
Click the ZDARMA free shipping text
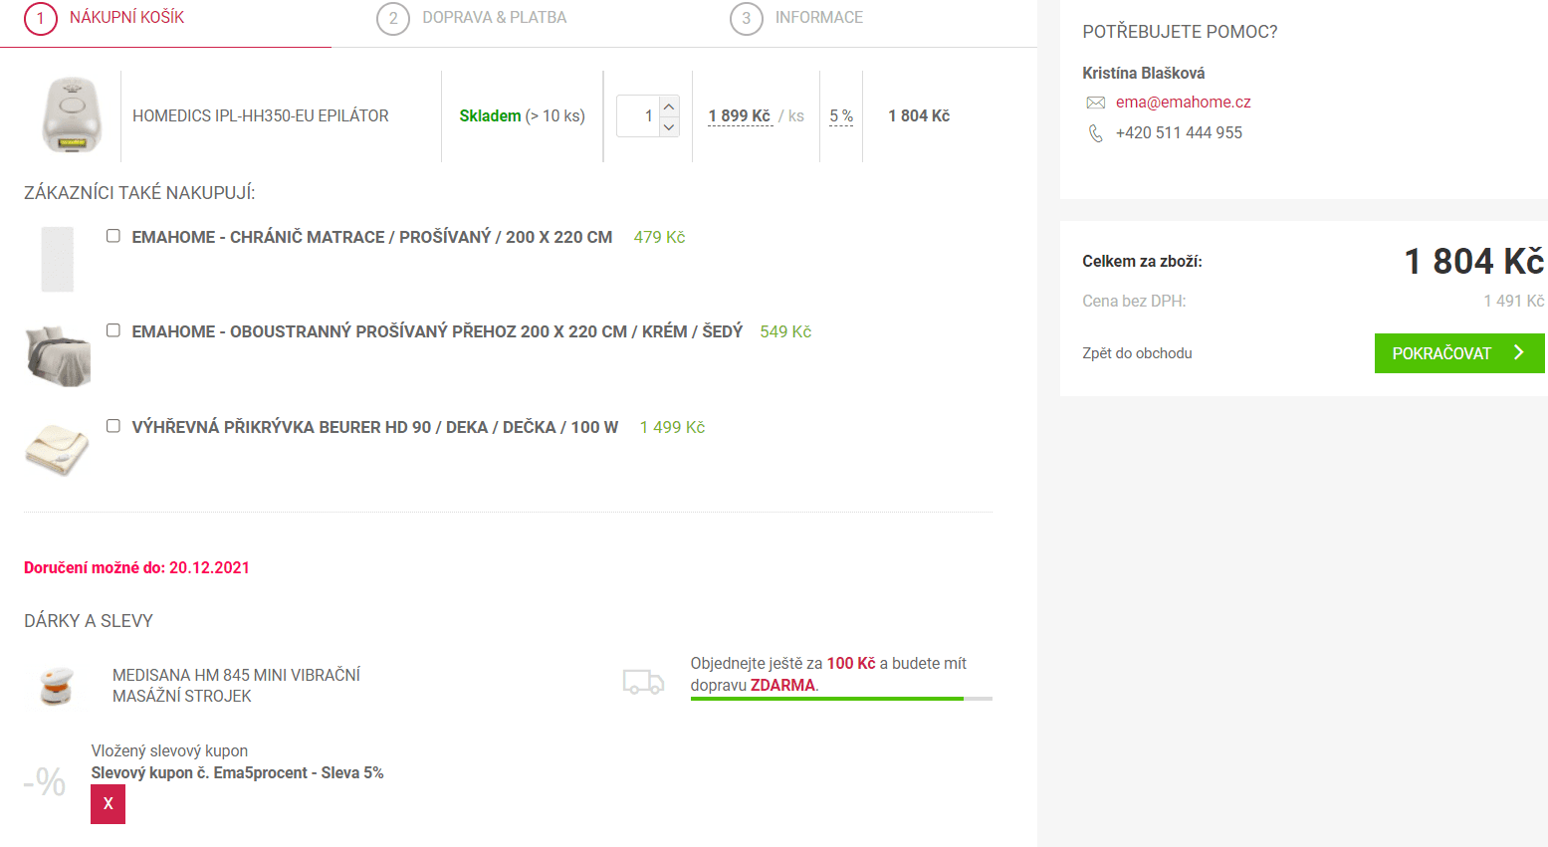pyautogui.click(x=782, y=685)
